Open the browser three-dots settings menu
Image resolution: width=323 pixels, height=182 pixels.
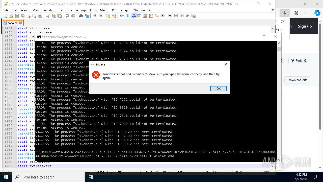(x=307, y=13)
